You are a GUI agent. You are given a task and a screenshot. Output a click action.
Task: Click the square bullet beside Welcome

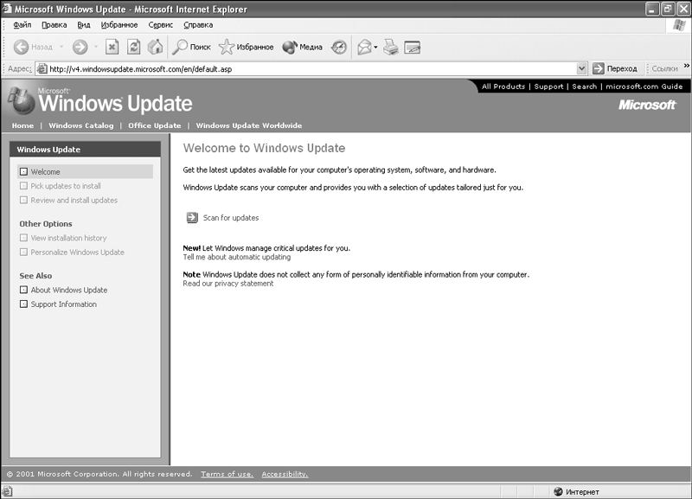coord(24,171)
